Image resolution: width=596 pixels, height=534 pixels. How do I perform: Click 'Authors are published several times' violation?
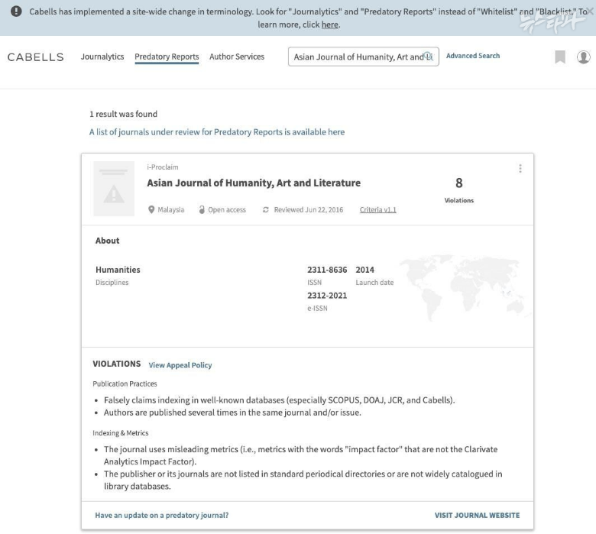tap(232, 413)
